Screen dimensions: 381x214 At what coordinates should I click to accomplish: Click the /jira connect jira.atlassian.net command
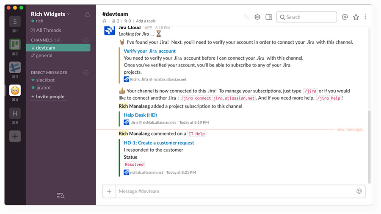tap(218, 98)
